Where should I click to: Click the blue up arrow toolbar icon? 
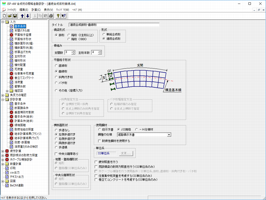[22, 16]
